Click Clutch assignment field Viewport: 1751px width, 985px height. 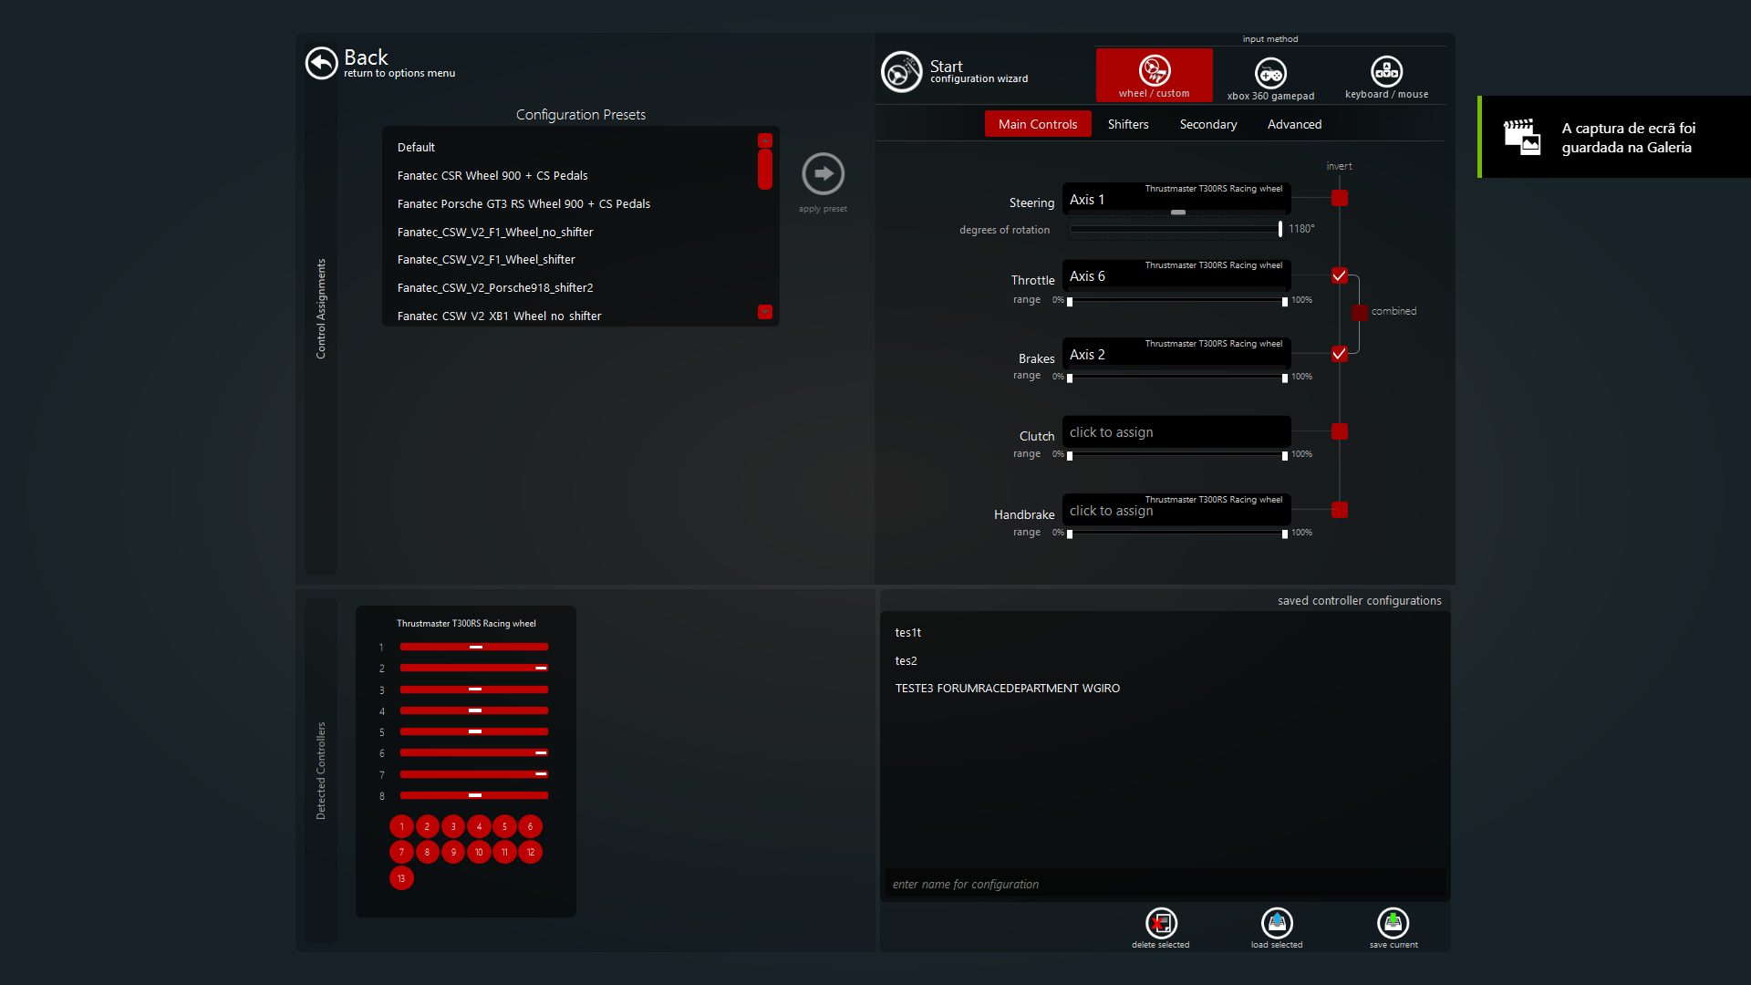(x=1176, y=432)
